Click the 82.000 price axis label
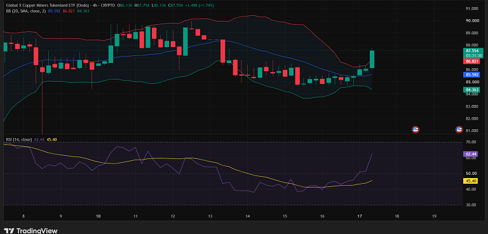488x234 pixels. [472, 119]
